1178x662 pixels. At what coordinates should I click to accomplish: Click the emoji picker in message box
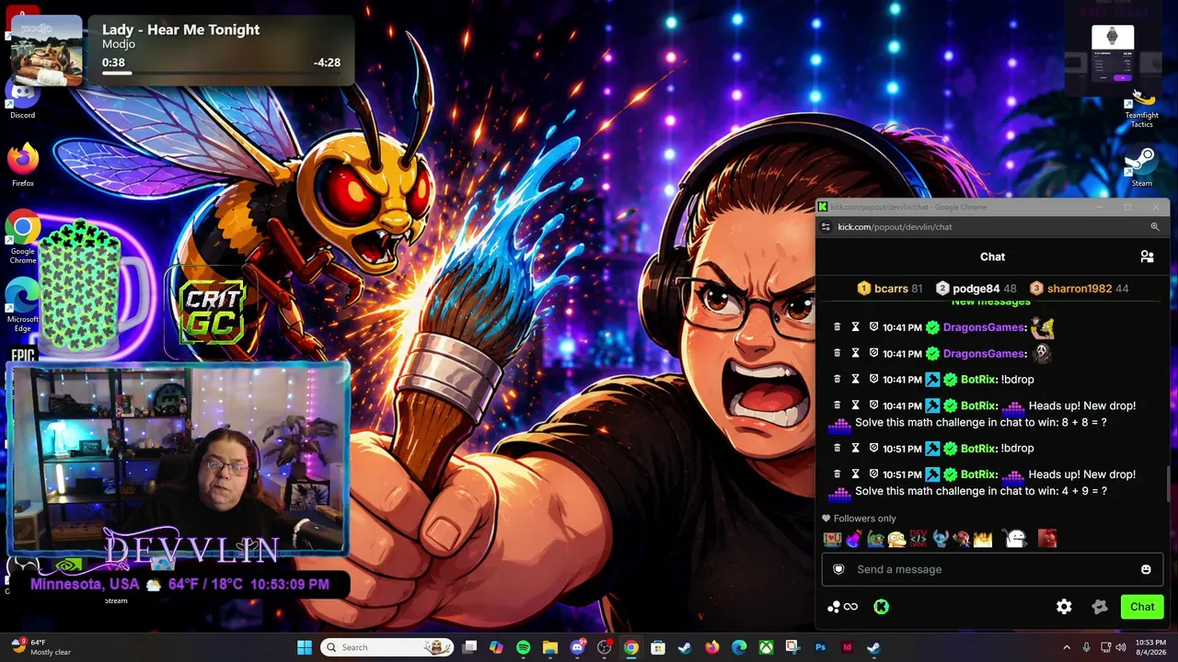[1146, 569]
